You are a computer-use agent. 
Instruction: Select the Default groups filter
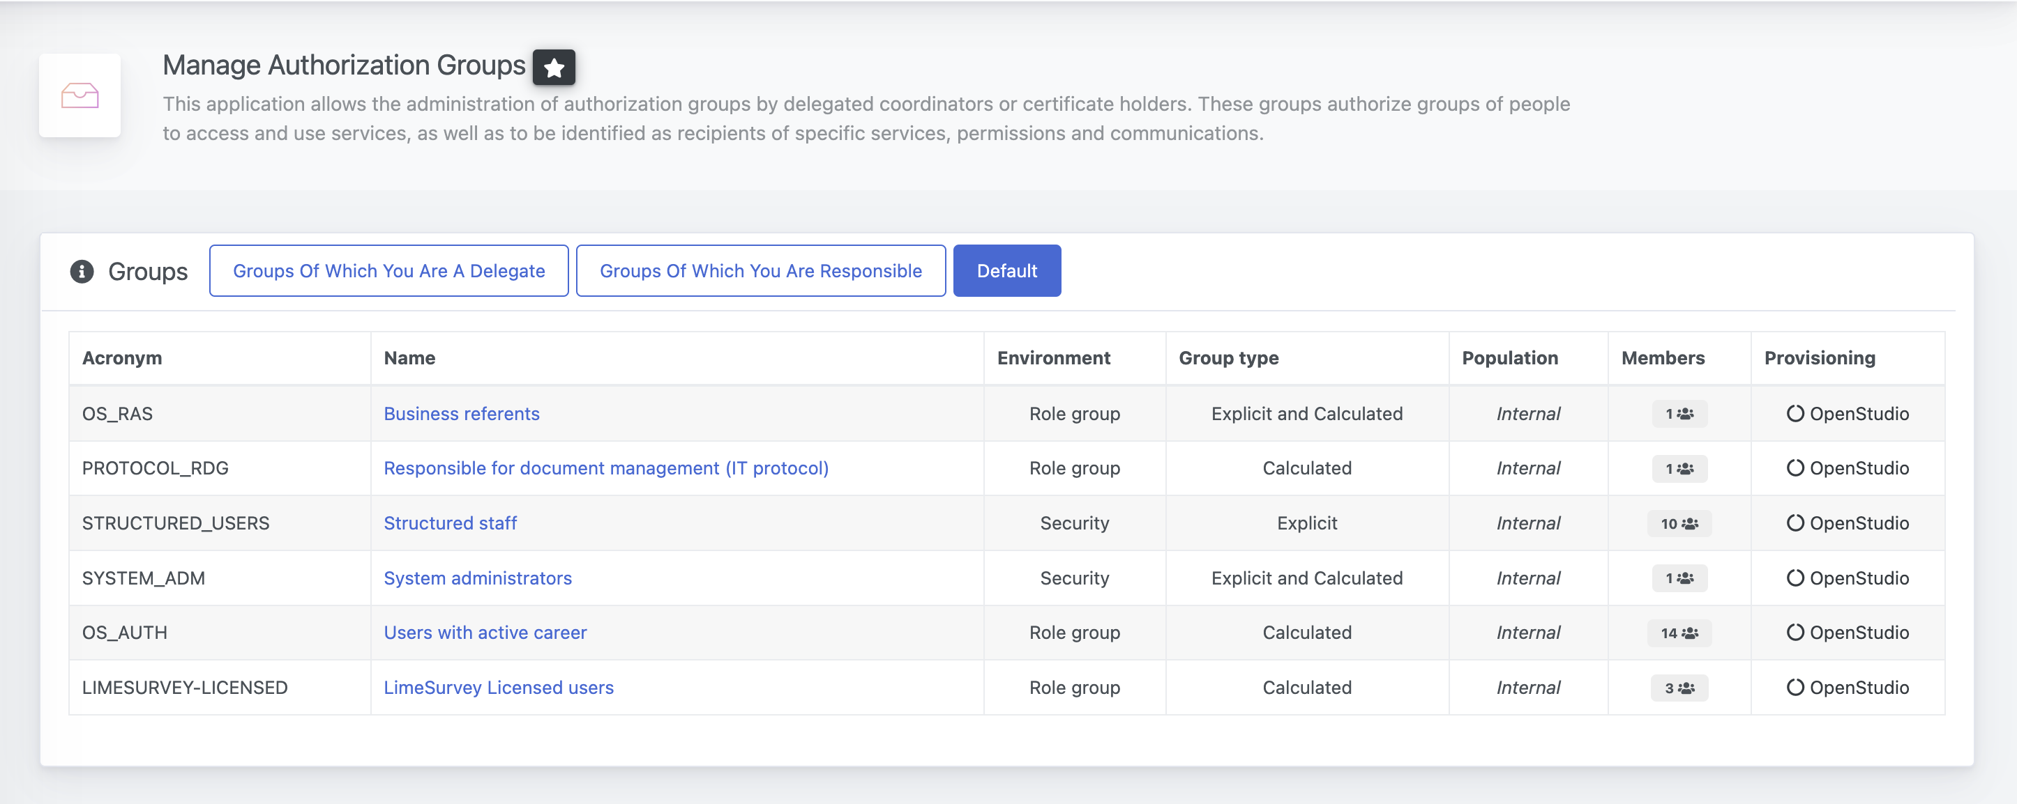coord(1007,270)
